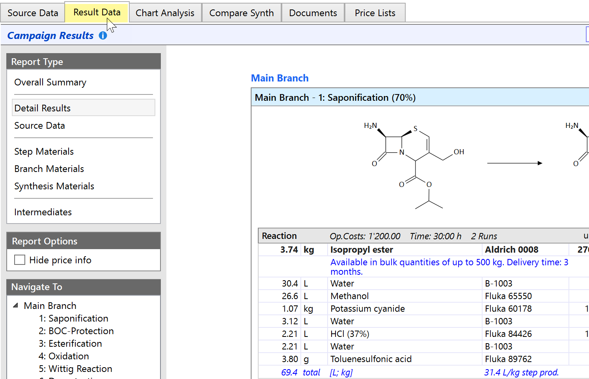Enable the Hide price info checkbox
This screenshot has height=379, width=589.
(x=20, y=260)
